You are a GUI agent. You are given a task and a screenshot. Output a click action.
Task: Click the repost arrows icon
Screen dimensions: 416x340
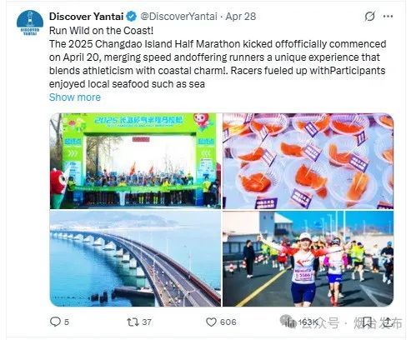coord(133,322)
